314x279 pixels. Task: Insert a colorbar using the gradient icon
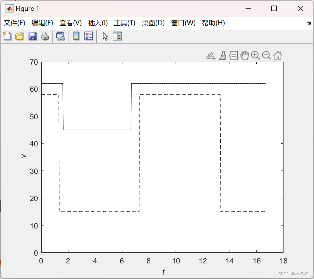[78, 36]
